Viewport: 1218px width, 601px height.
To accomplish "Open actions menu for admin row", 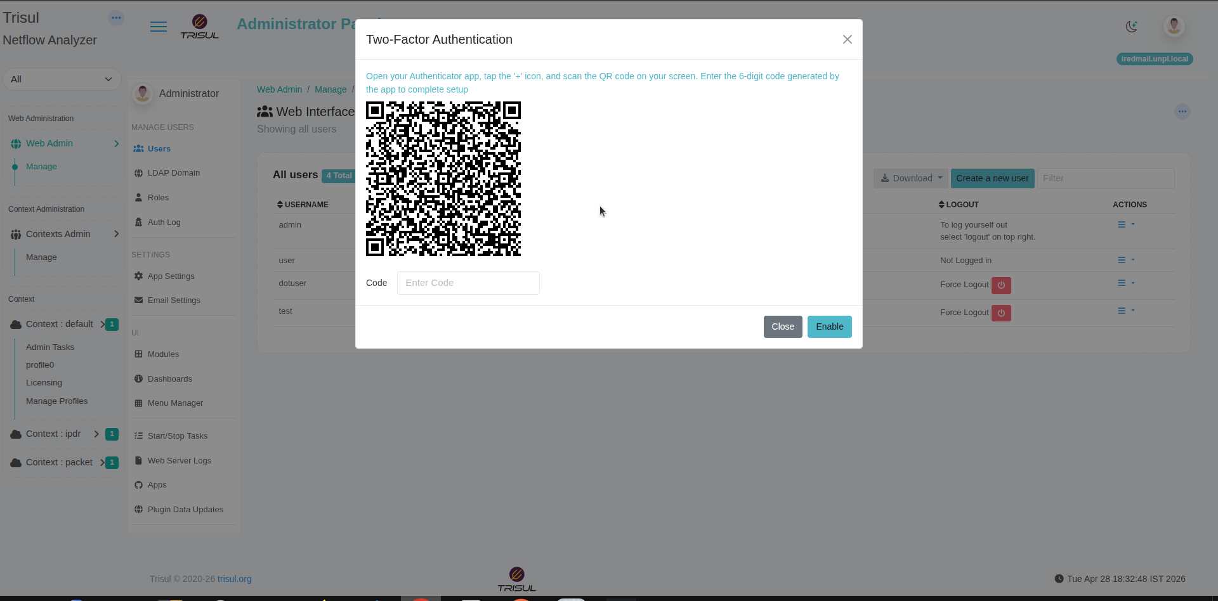I will click(1125, 225).
